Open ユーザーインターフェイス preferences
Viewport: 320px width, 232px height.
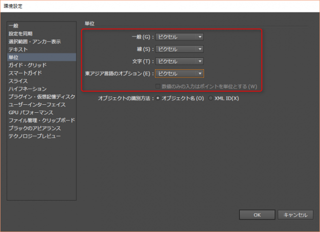point(36,105)
